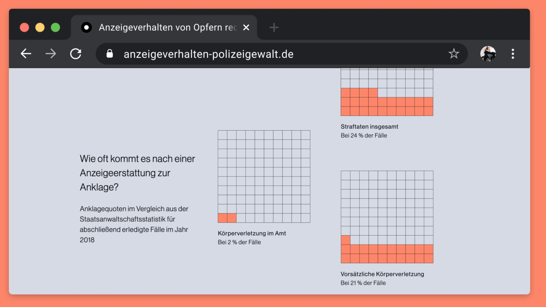Click the Anklagequoten im Vergleich paragraph
The width and height of the screenshot is (546, 307).
tap(134, 224)
